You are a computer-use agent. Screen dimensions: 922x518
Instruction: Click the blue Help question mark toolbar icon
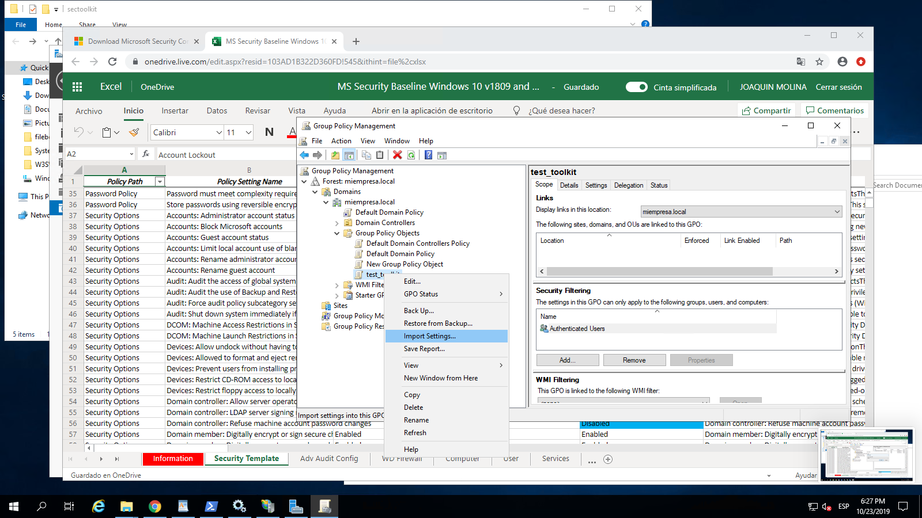point(428,155)
